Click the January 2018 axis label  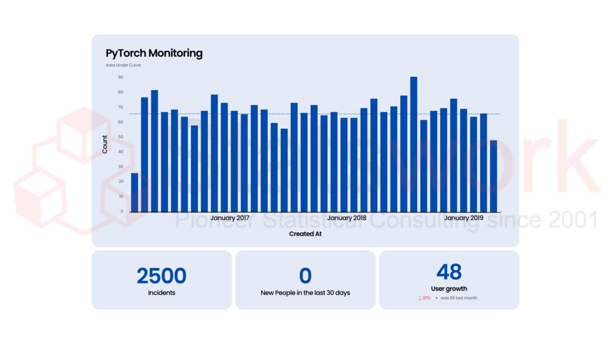tap(347, 218)
